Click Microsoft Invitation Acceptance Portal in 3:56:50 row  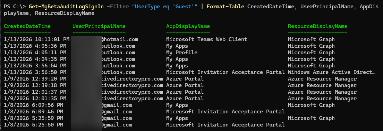[x=225, y=72]
